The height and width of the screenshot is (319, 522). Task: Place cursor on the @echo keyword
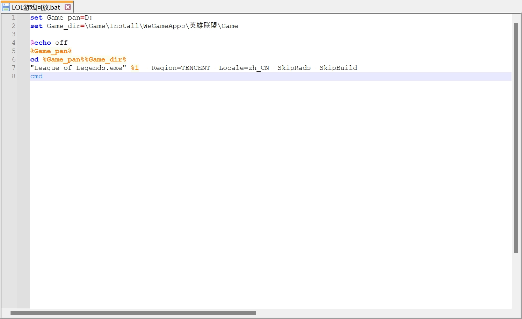tap(41, 43)
